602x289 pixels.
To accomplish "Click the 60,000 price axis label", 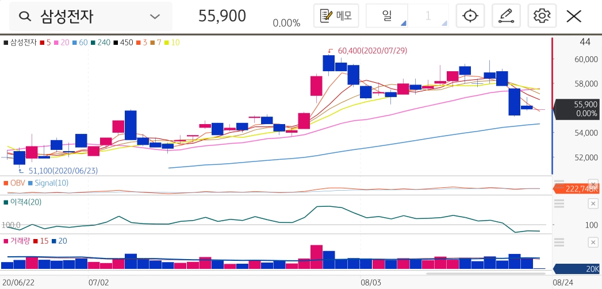I will tap(586, 59).
